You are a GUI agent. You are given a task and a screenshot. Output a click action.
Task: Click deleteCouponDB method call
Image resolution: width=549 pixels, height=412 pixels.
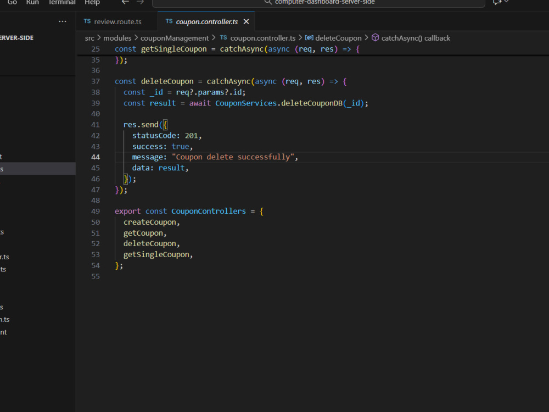pyautogui.click(x=312, y=103)
